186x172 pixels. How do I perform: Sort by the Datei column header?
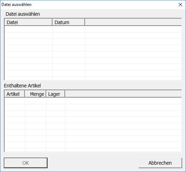[28, 22]
